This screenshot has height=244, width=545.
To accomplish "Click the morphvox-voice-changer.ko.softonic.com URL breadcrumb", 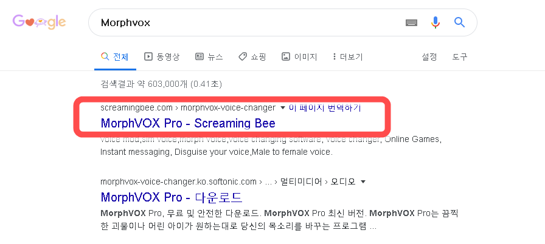I will (228, 181).
